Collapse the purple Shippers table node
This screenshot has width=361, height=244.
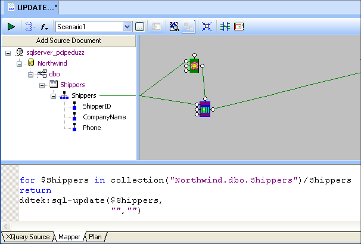click(x=42, y=85)
